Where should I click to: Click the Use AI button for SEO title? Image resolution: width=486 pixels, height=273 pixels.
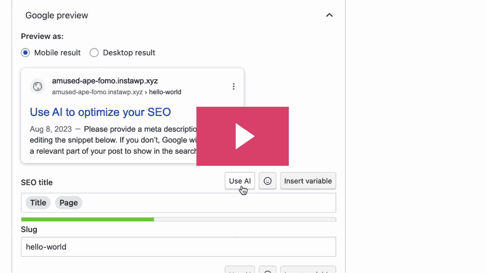240,181
